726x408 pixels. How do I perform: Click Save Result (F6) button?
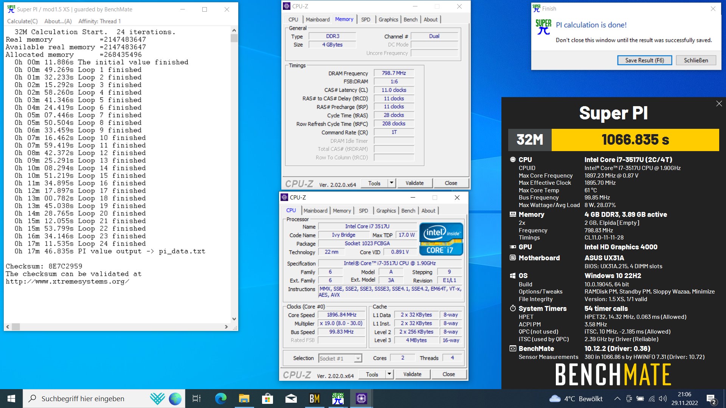pos(645,60)
